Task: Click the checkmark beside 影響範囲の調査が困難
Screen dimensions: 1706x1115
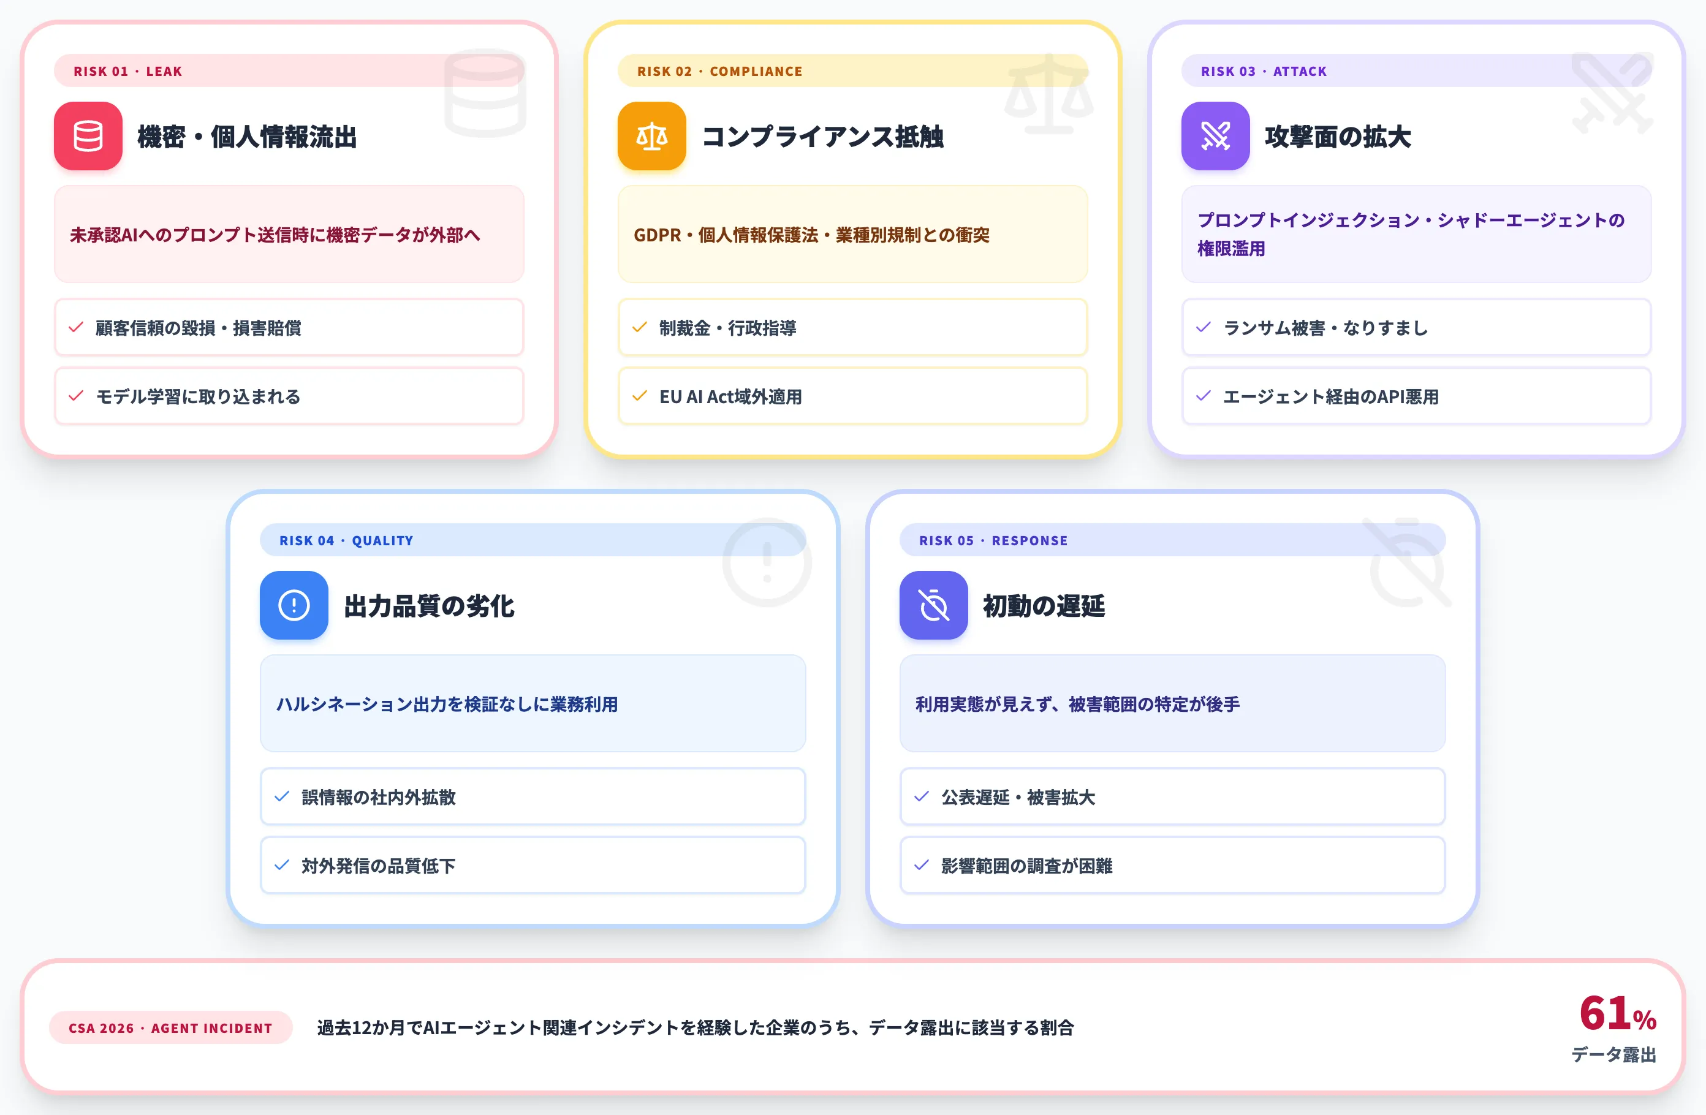Action: [922, 866]
